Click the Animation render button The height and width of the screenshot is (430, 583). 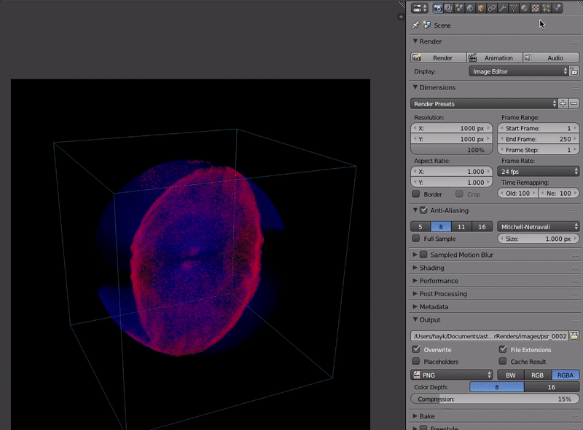point(495,57)
